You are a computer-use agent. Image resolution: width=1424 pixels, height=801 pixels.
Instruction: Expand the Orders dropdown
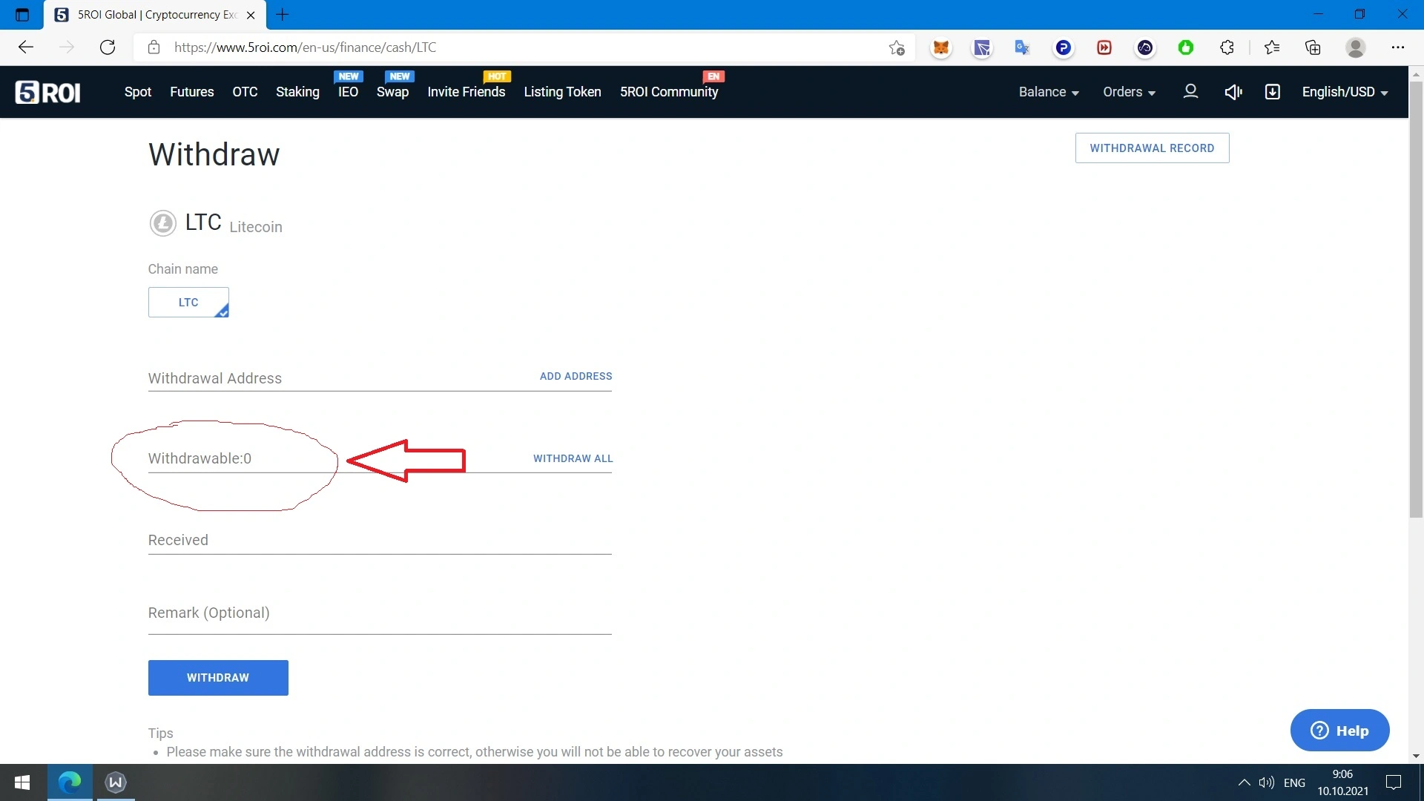[x=1129, y=92]
